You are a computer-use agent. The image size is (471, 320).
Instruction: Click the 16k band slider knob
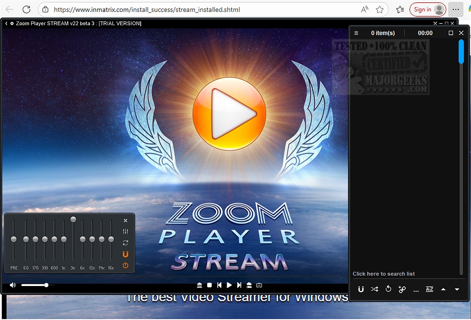point(111,239)
